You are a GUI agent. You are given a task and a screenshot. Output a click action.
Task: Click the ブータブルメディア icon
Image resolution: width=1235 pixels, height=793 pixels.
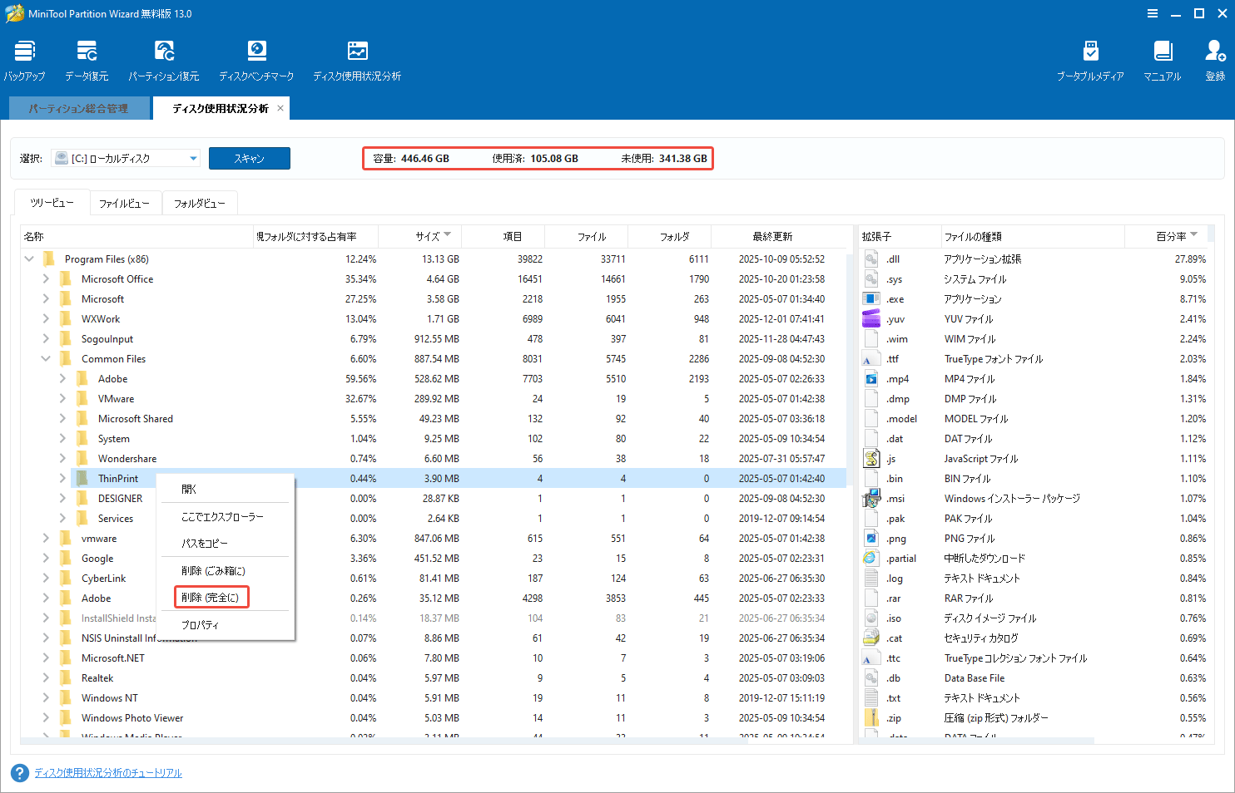[x=1090, y=58]
